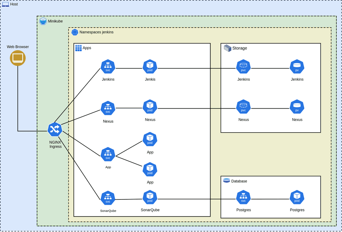Screen dimensions: 342x232
Task: Click the Jenkins svc icon
Action: click(x=108, y=66)
